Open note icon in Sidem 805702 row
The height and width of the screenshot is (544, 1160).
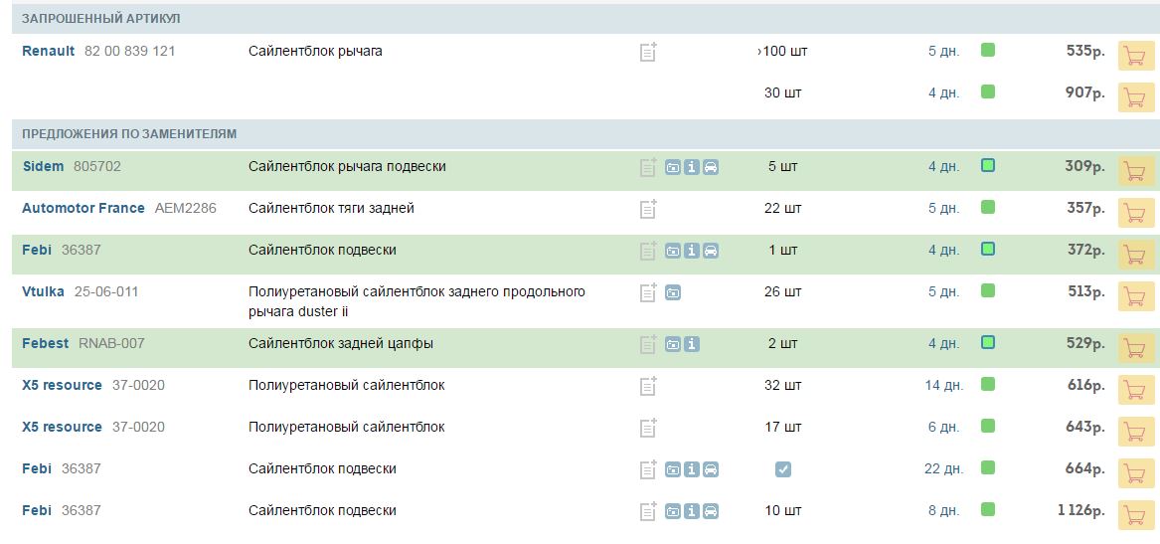click(x=648, y=167)
